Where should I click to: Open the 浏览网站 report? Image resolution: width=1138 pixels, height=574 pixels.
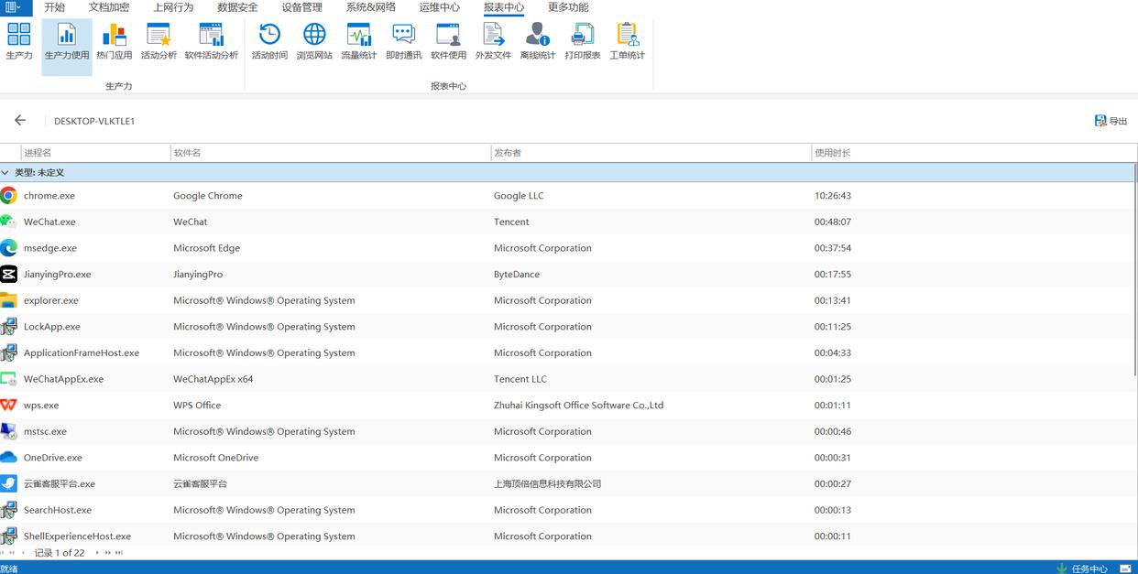click(x=314, y=41)
